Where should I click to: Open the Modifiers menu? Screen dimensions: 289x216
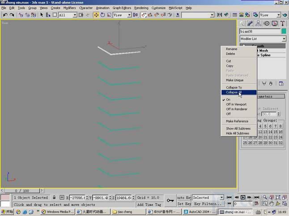[69, 8]
